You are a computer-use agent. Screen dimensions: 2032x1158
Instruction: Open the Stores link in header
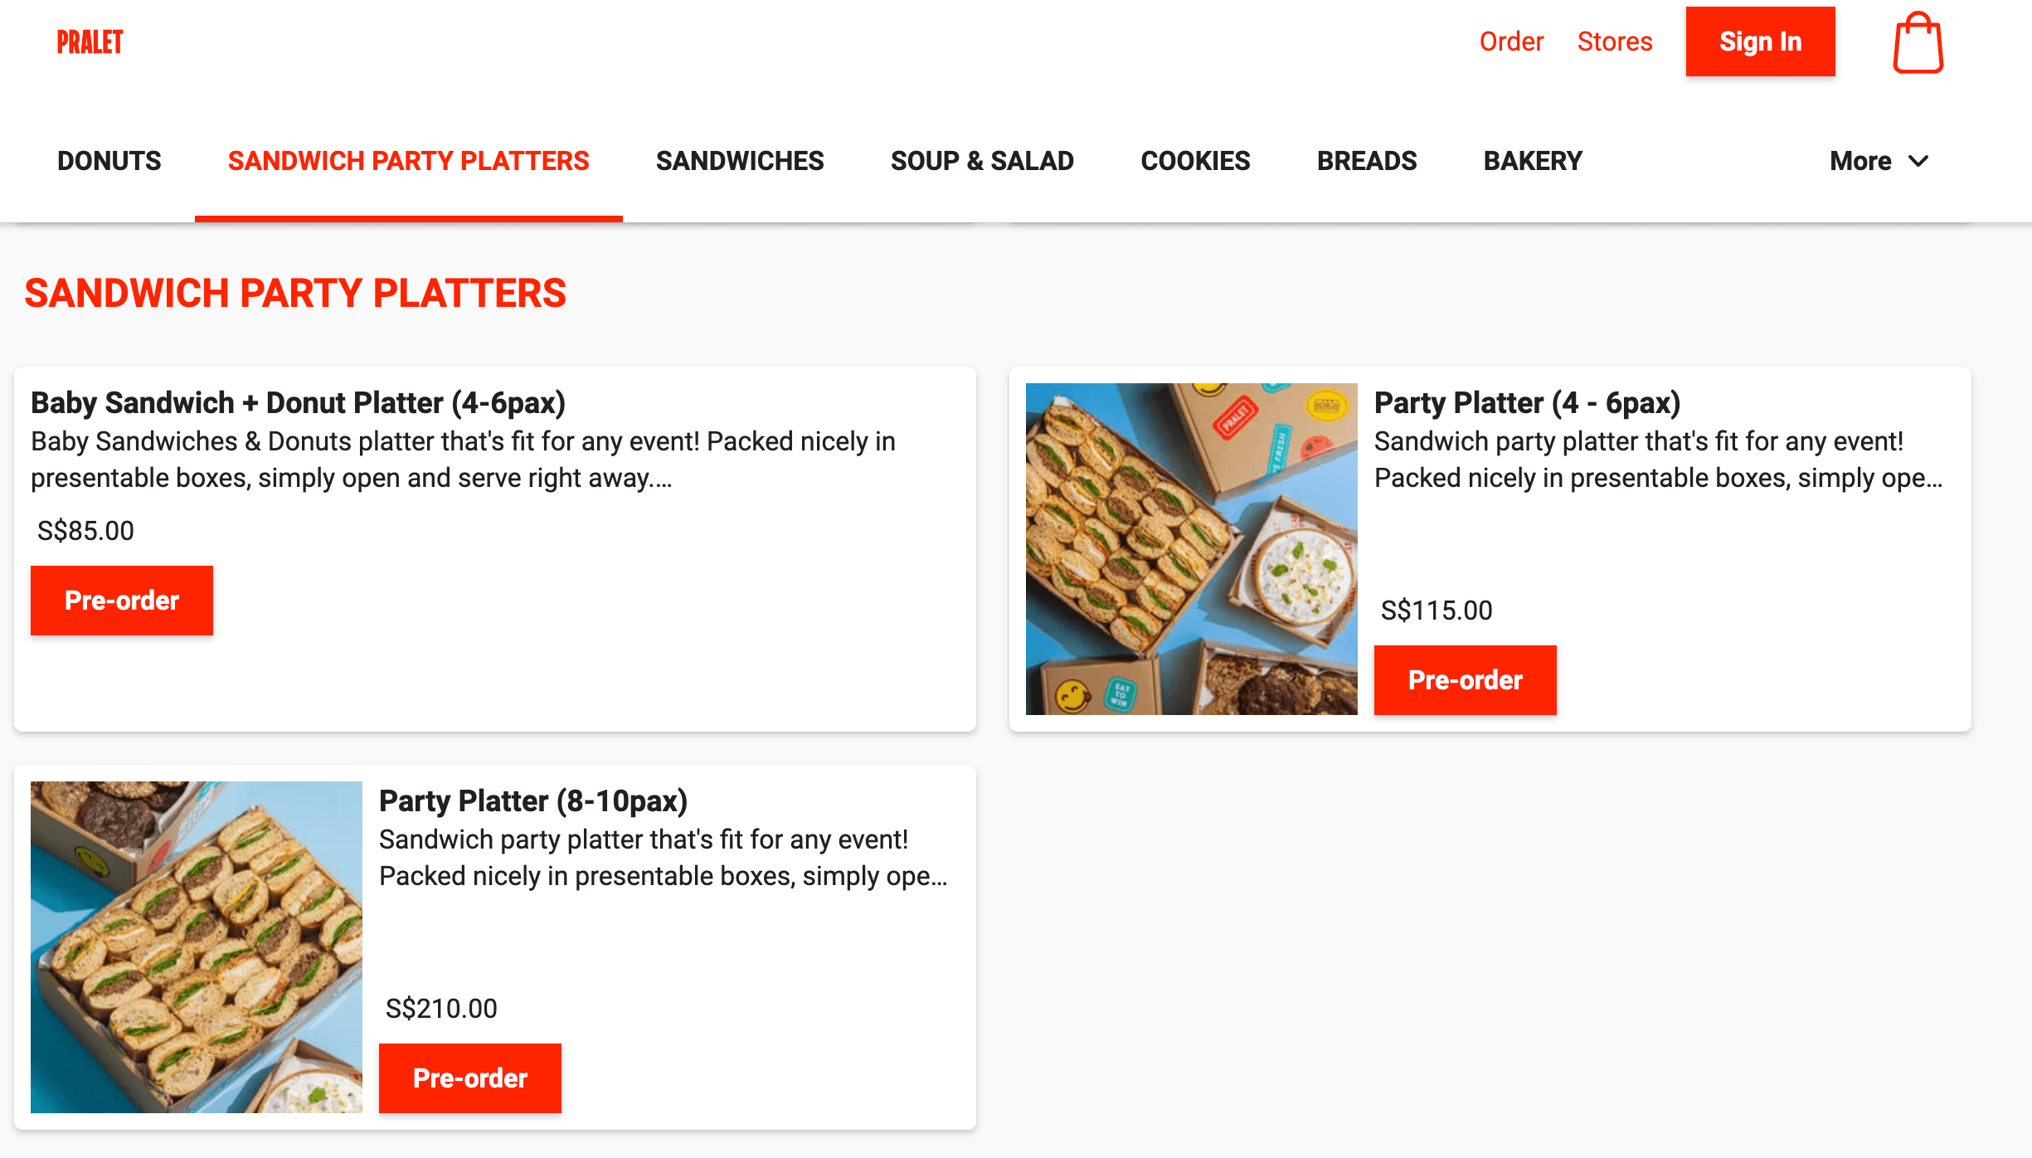[x=1615, y=41]
